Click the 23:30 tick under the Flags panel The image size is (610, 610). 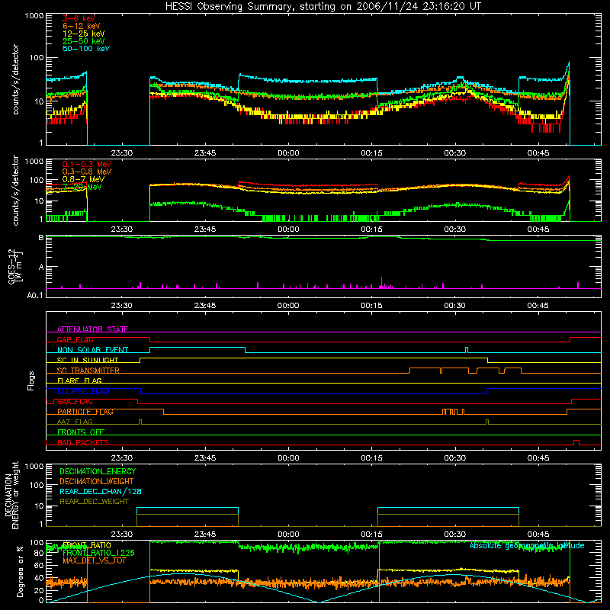(122, 458)
